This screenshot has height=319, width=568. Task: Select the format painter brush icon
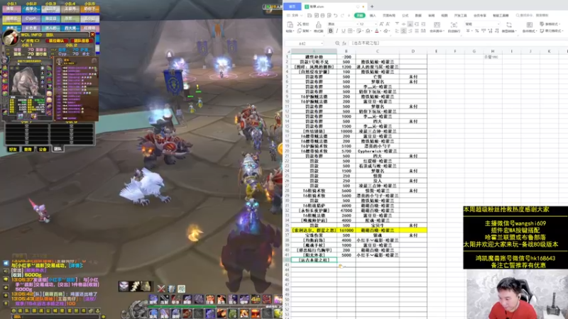[x=318, y=25]
